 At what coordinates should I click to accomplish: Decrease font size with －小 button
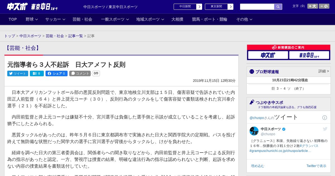pos(324,6)
